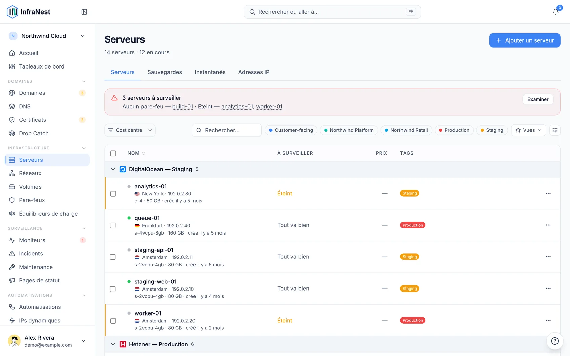Open the build-01 link in alert
Screen dimensions: 570x356
click(183, 107)
